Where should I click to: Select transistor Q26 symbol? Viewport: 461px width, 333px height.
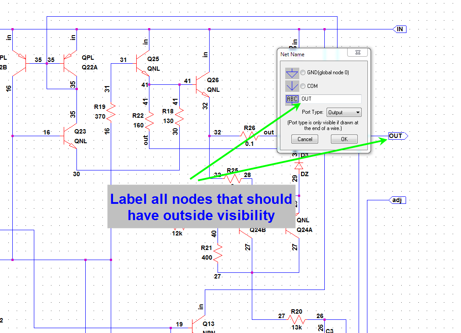[x=203, y=85]
